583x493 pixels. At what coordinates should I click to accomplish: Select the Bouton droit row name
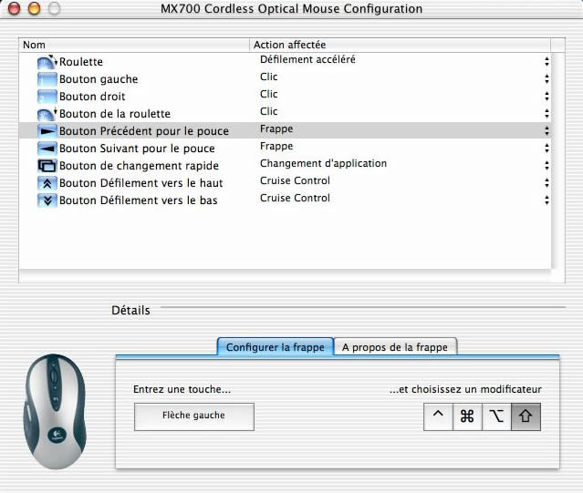click(x=92, y=97)
